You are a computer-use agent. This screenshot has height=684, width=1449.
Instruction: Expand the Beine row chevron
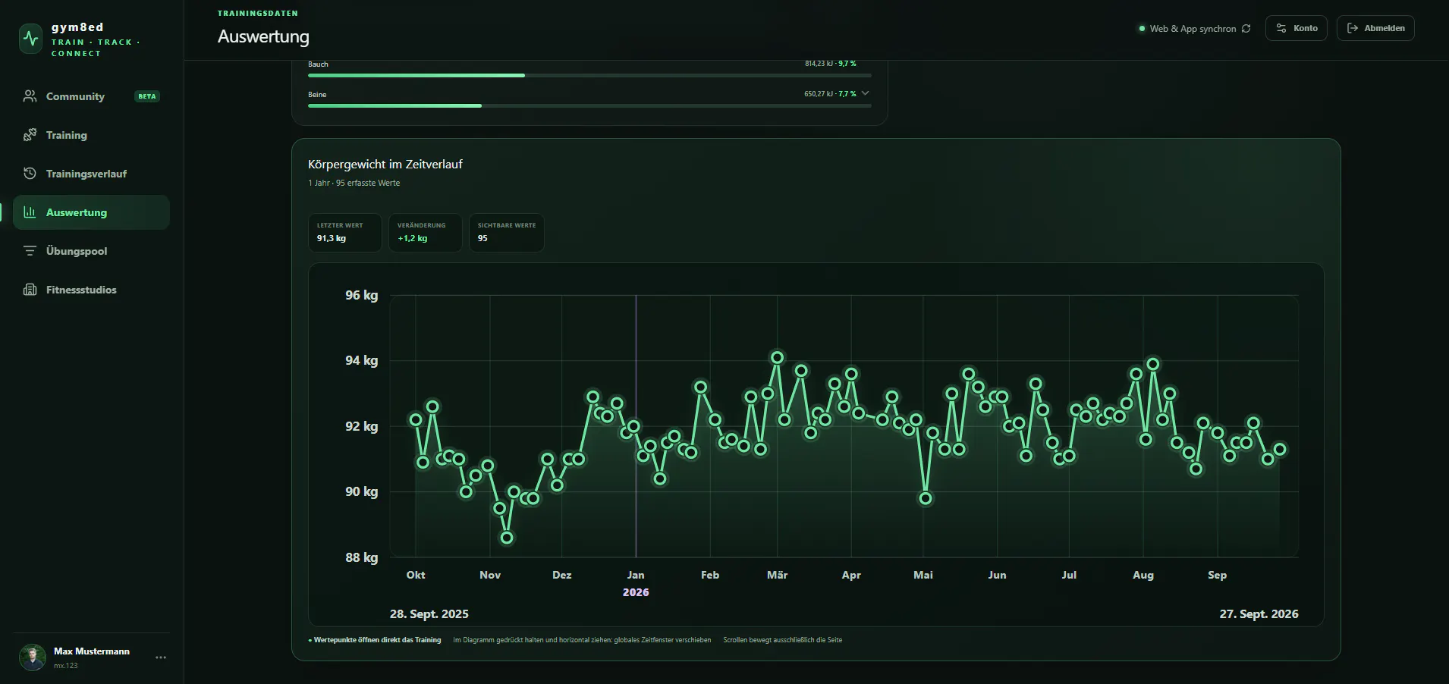pos(865,93)
